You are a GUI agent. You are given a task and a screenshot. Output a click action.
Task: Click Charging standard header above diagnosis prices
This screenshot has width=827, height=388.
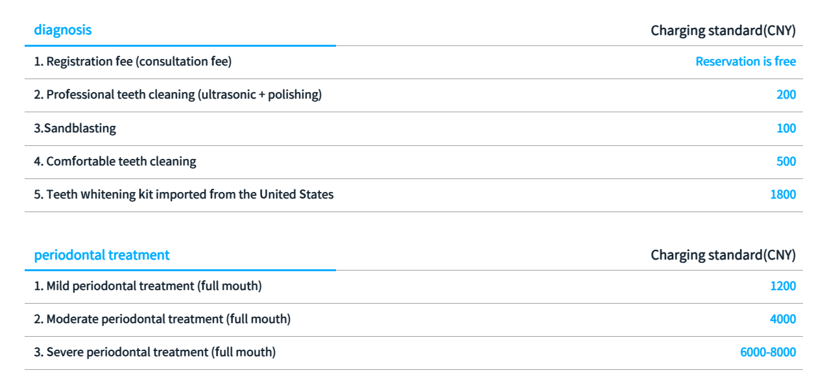pos(723,30)
